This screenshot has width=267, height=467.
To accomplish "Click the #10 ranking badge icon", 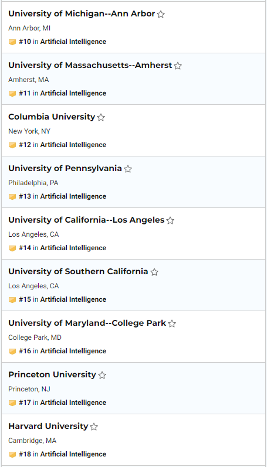I will [x=12, y=42].
